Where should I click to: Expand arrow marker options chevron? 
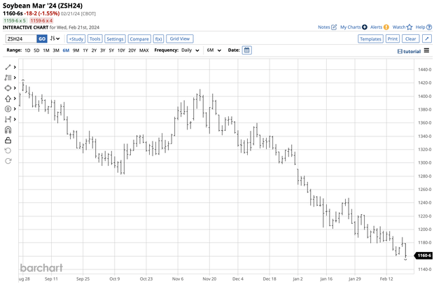pos(15,99)
